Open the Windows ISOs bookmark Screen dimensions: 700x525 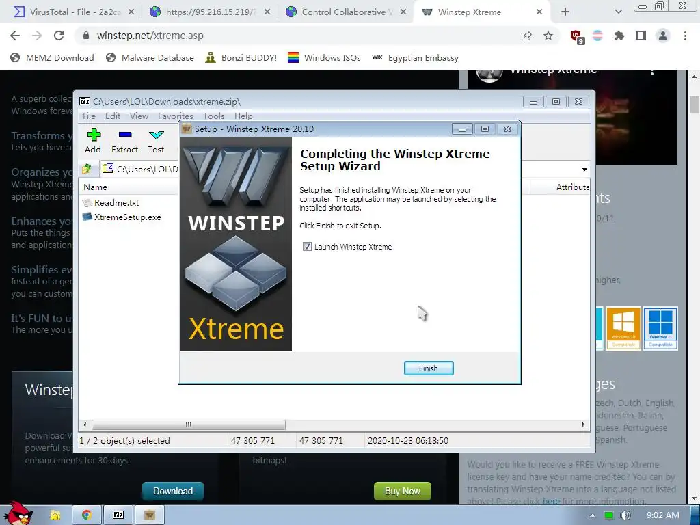pos(324,58)
